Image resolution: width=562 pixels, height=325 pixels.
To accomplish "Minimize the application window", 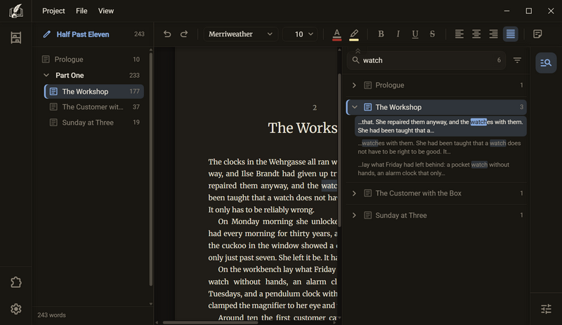I will (x=507, y=11).
